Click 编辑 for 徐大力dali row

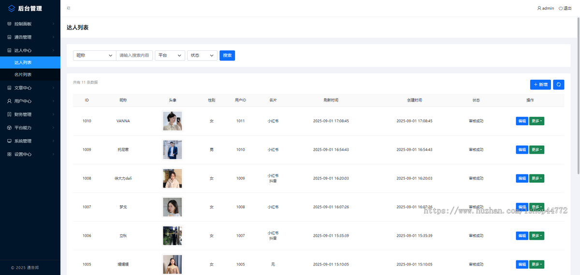pyautogui.click(x=522, y=178)
